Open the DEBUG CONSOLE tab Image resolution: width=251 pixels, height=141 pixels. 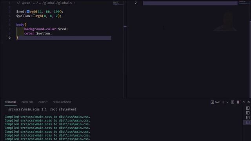point(62,102)
